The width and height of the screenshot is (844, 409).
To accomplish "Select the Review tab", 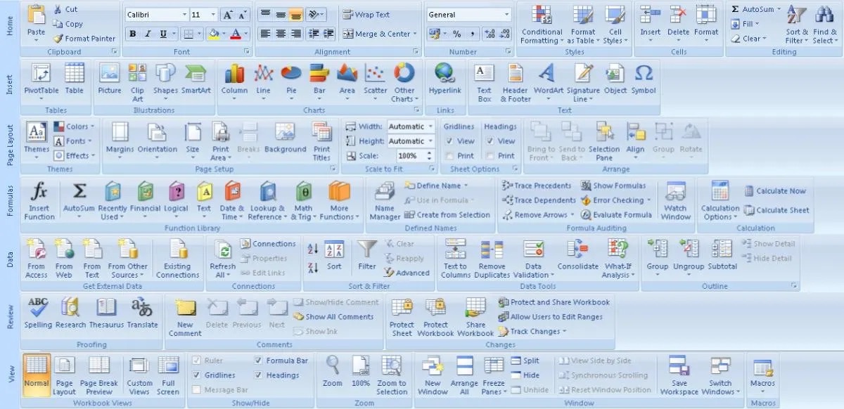I will (10, 318).
